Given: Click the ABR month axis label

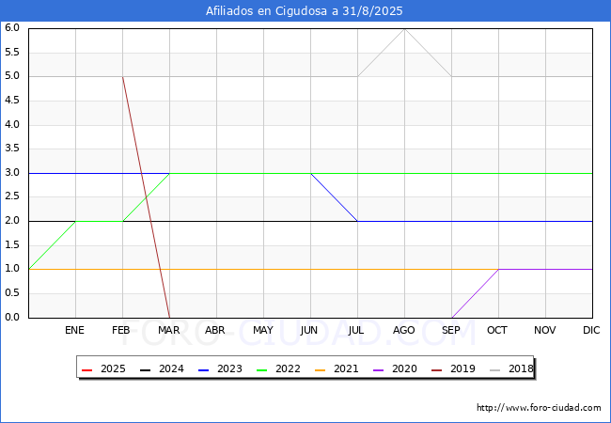Looking at the screenshot, I should (x=215, y=330).
